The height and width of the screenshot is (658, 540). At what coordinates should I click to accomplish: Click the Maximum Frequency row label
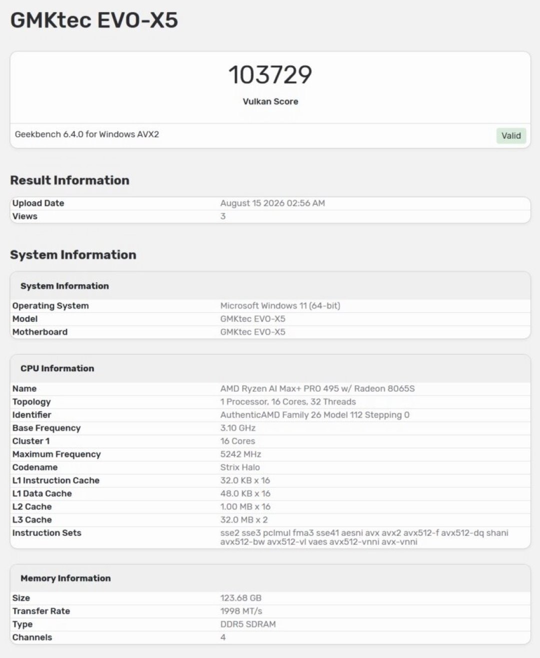tap(56, 454)
